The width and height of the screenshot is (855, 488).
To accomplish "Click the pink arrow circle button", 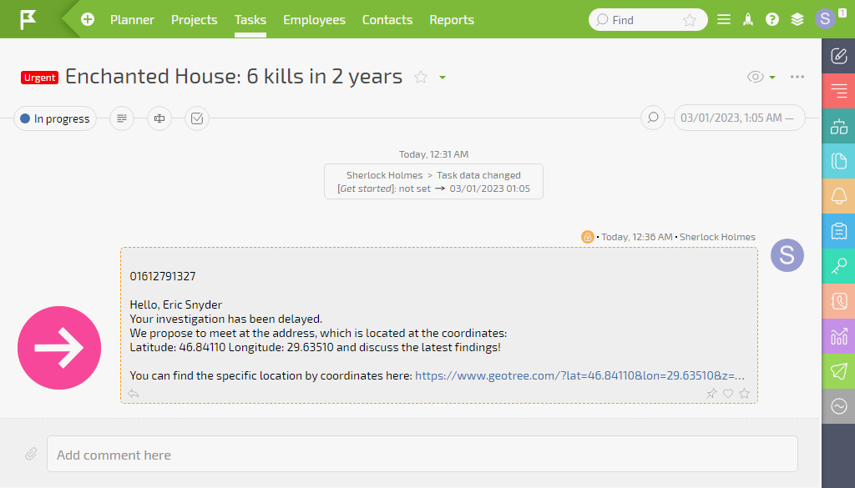I will [59, 348].
